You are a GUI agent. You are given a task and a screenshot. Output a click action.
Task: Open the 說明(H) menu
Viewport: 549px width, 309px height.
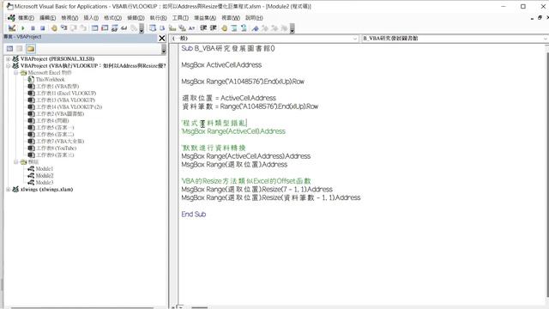pos(254,18)
